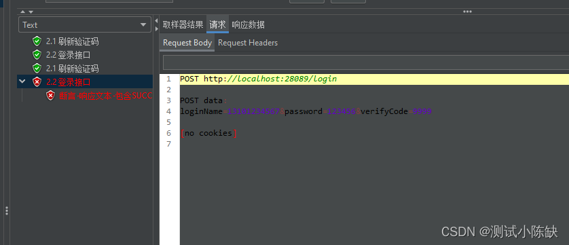Click right-pointing splitter arrow beside result tree
This screenshot has height=245, width=569.
[156, 29]
